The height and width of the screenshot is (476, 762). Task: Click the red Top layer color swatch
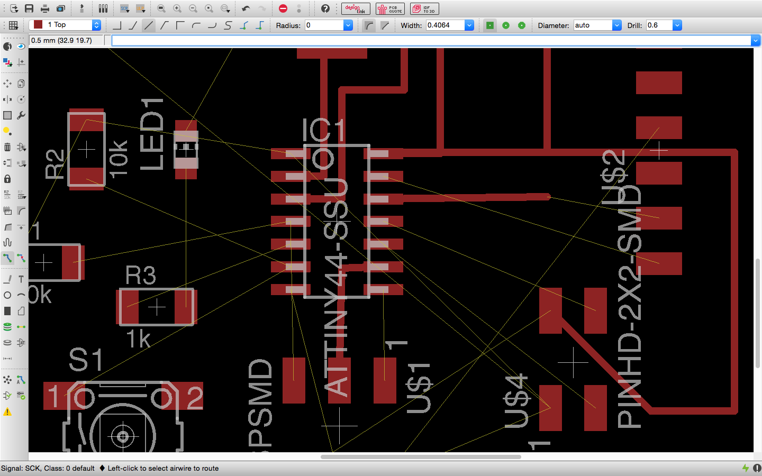coord(38,25)
